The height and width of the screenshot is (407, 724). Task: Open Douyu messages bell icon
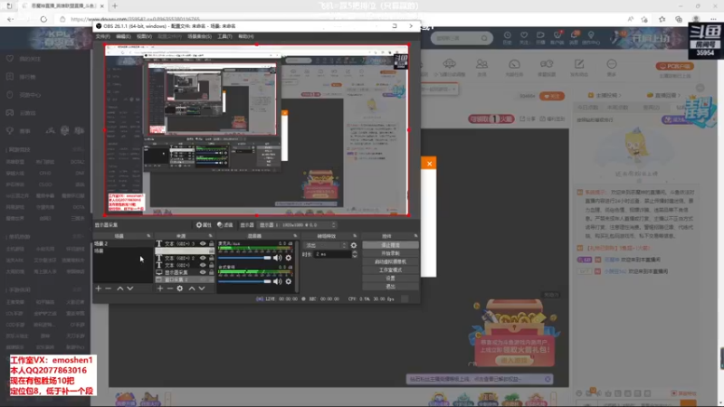pyautogui.click(x=574, y=37)
